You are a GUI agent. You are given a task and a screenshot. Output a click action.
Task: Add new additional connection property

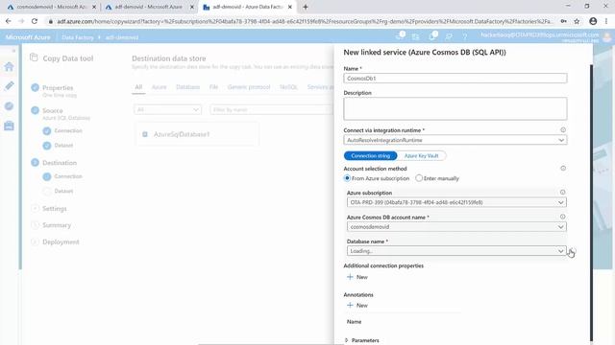[357, 277]
